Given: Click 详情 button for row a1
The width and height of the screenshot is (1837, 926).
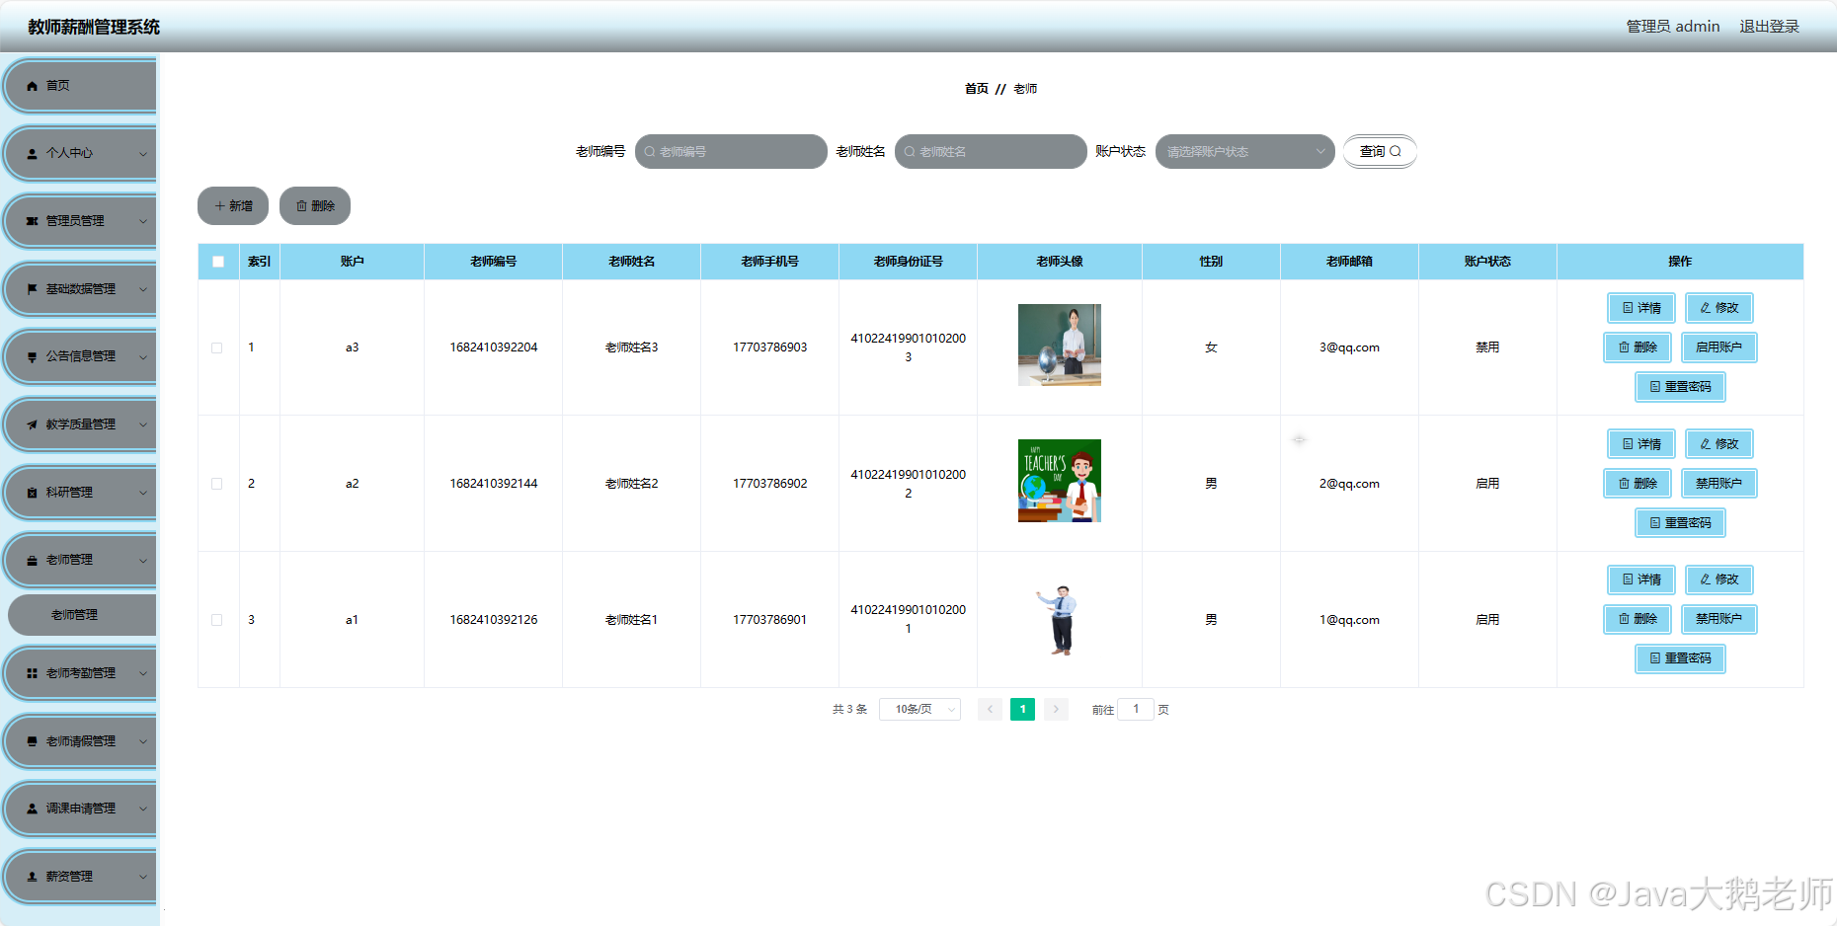Looking at the screenshot, I should pyautogui.click(x=1640, y=579).
